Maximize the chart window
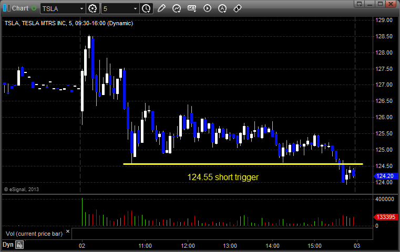Viewport: 400px width, 252px height. coord(381,4)
